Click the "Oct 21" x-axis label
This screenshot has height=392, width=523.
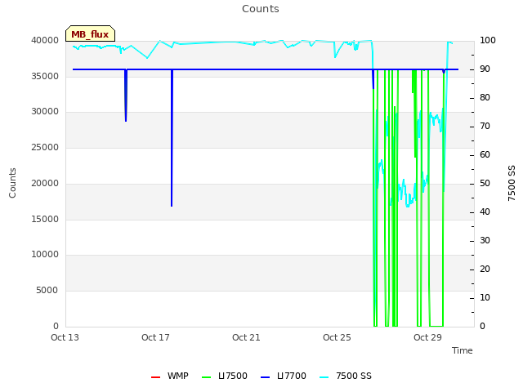click(246, 337)
